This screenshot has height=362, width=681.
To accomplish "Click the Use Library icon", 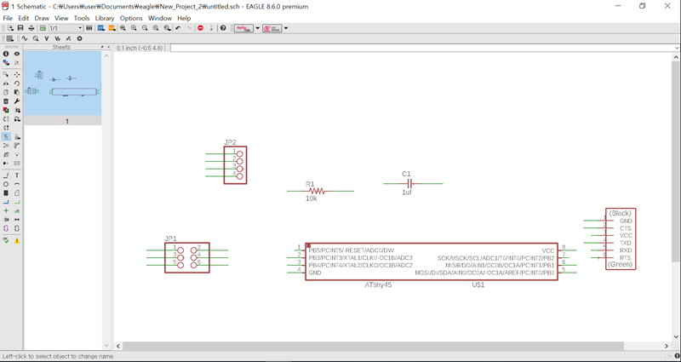I will pos(89,28).
